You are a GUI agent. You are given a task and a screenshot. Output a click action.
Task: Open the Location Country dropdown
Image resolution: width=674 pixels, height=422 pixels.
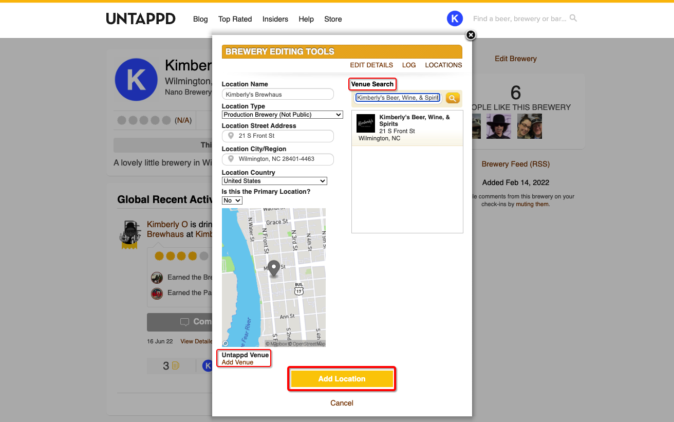coord(274,181)
